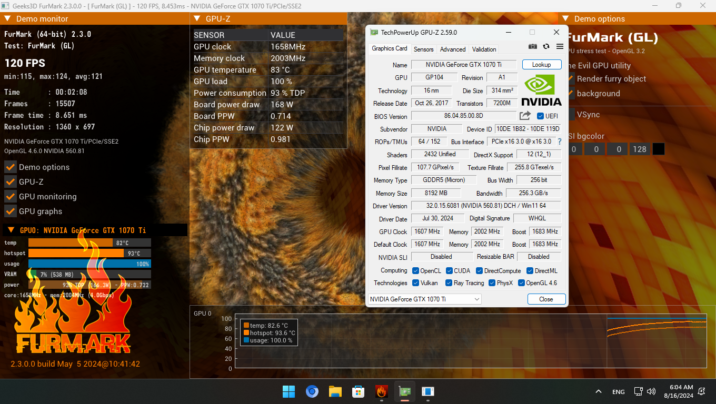The image size is (716, 404).
Task: Toggle the DirectCompute checkbox
Action: 480,271
